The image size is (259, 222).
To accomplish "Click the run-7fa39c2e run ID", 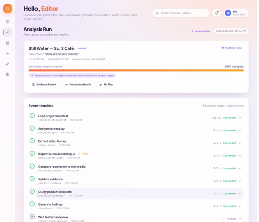I will click(x=37, y=59).
